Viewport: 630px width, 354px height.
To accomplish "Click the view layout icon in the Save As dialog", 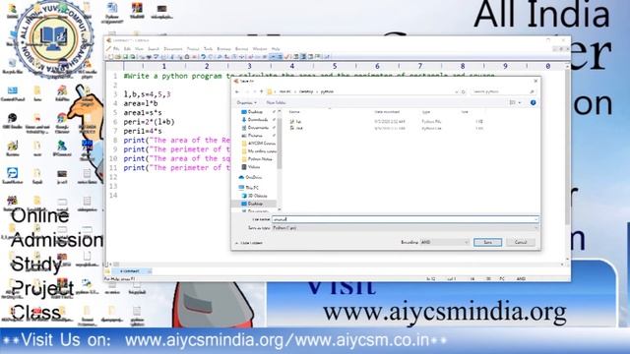I will [512, 102].
